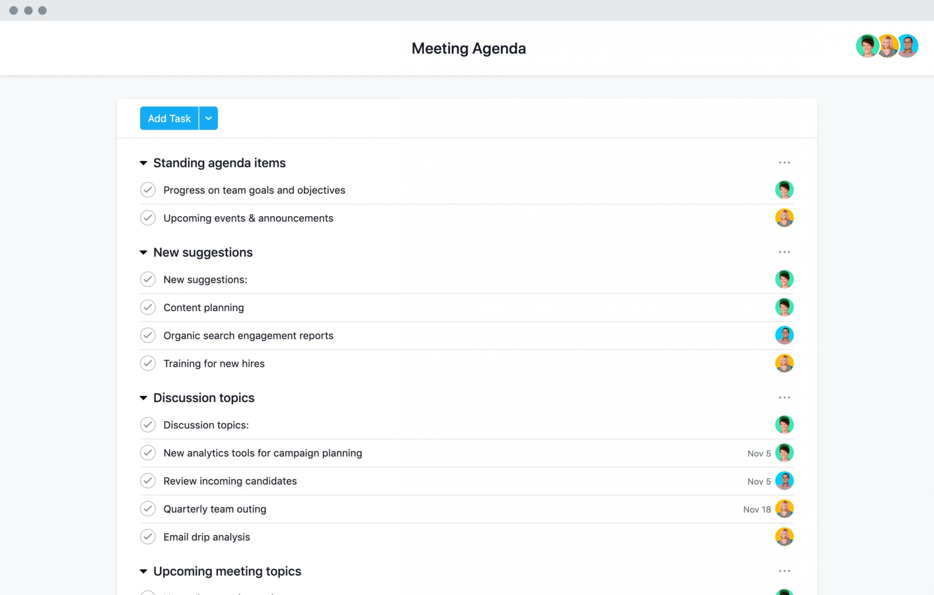
Task: Open the Add Task dropdown arrow
Action: tap(208, 118)
